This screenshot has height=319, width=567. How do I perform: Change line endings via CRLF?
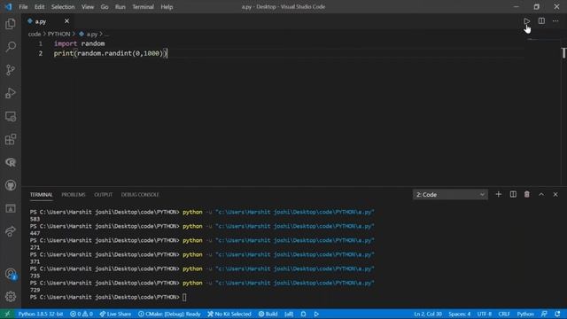point(504,314)
